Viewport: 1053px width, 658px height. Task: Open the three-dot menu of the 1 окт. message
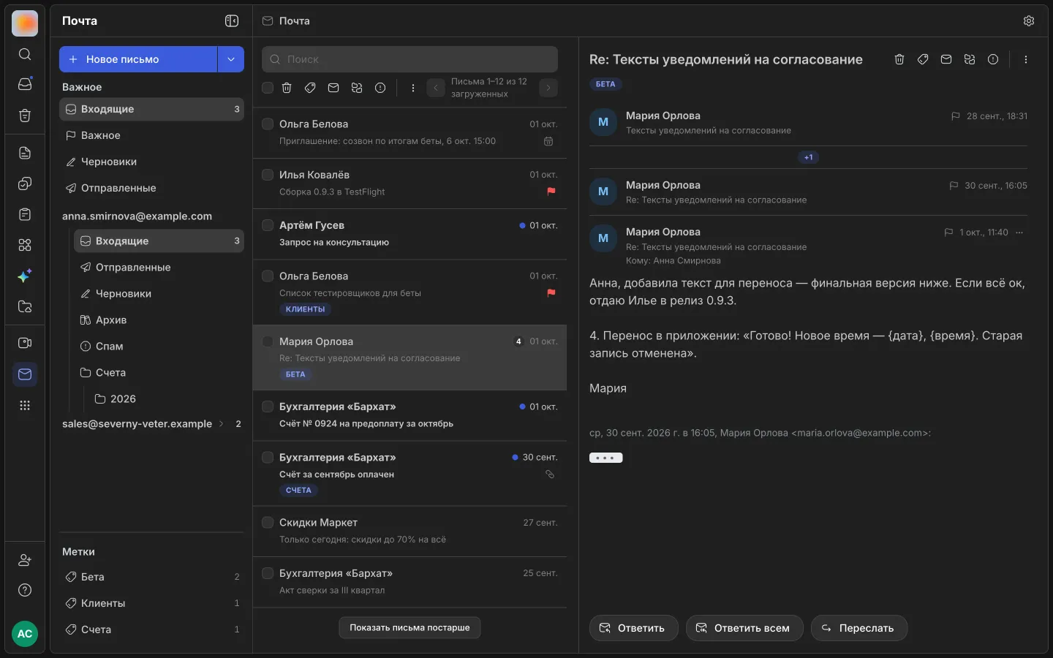[x=1019, y=232]
